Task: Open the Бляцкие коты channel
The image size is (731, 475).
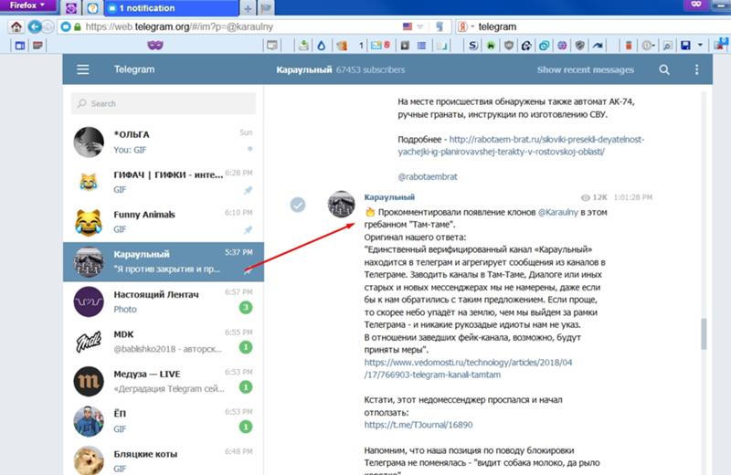Action: [x=164, y=460]
